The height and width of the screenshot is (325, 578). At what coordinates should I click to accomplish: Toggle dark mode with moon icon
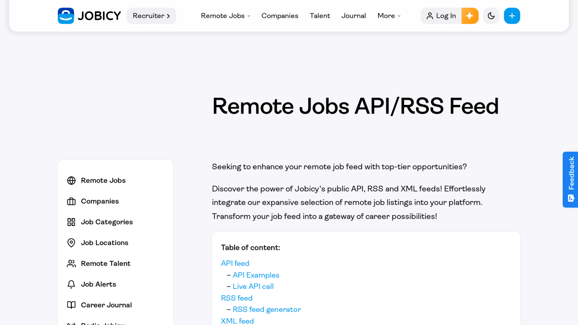click(491, 16)
